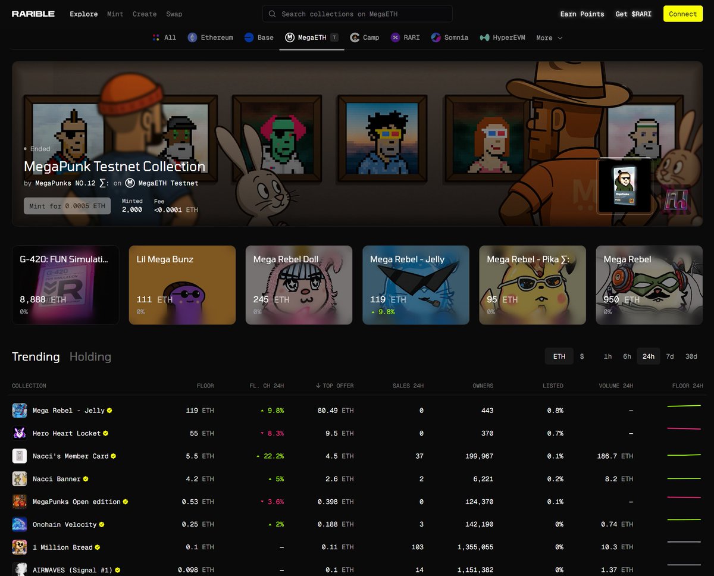Click the All chains dots icon
This screenshot has height=576, width=714.
(156, 37)
